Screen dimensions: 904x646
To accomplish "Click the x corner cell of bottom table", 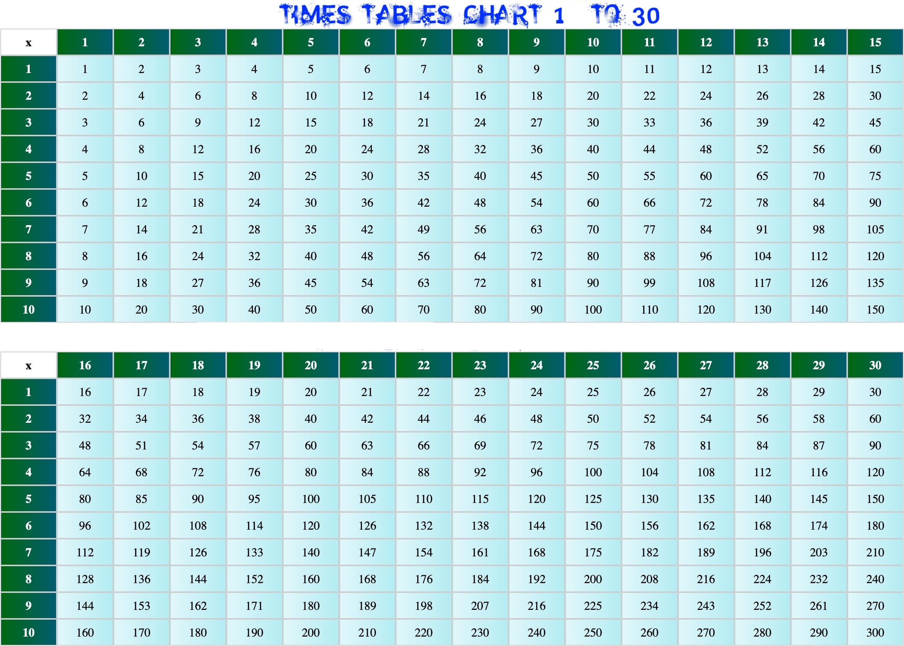I will pyautogui.click(x=29, y=366).
